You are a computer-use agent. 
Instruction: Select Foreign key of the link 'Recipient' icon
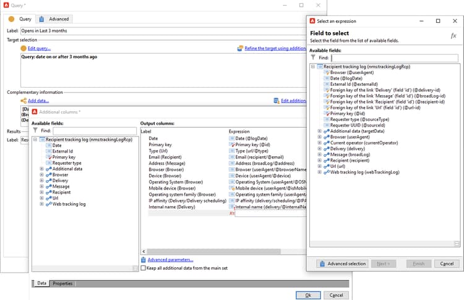point(327,102)
